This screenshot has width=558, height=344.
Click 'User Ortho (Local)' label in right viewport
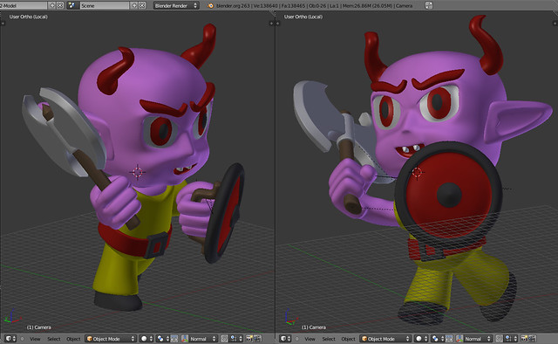(x=303, y=17)
